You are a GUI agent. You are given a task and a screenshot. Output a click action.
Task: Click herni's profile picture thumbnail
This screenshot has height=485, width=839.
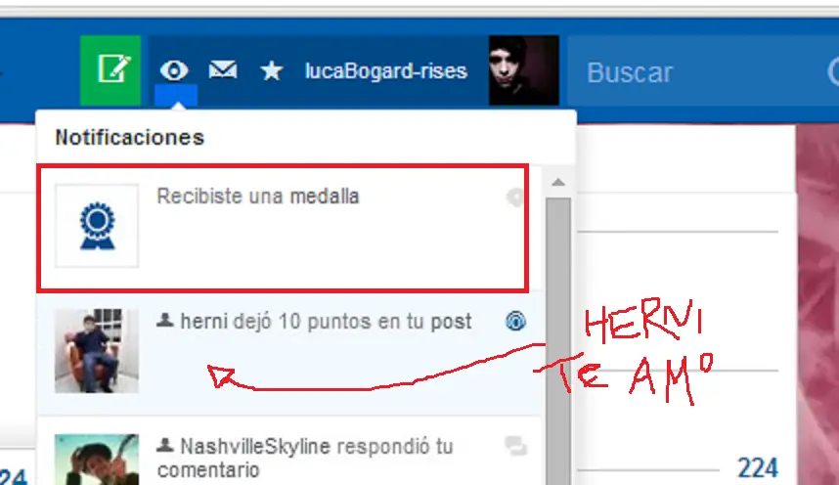pos(97,351)
